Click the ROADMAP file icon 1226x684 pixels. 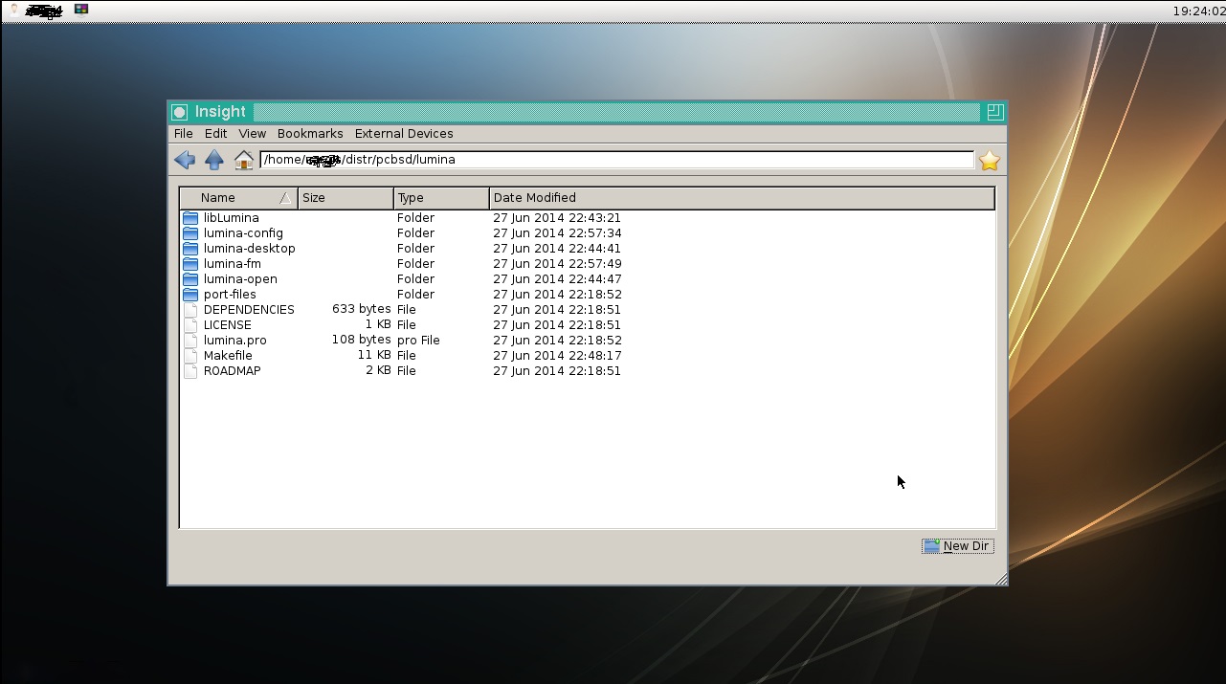190,371
